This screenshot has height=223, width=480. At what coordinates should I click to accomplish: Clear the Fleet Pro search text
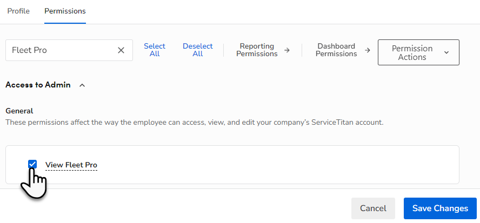coord(121,50)
